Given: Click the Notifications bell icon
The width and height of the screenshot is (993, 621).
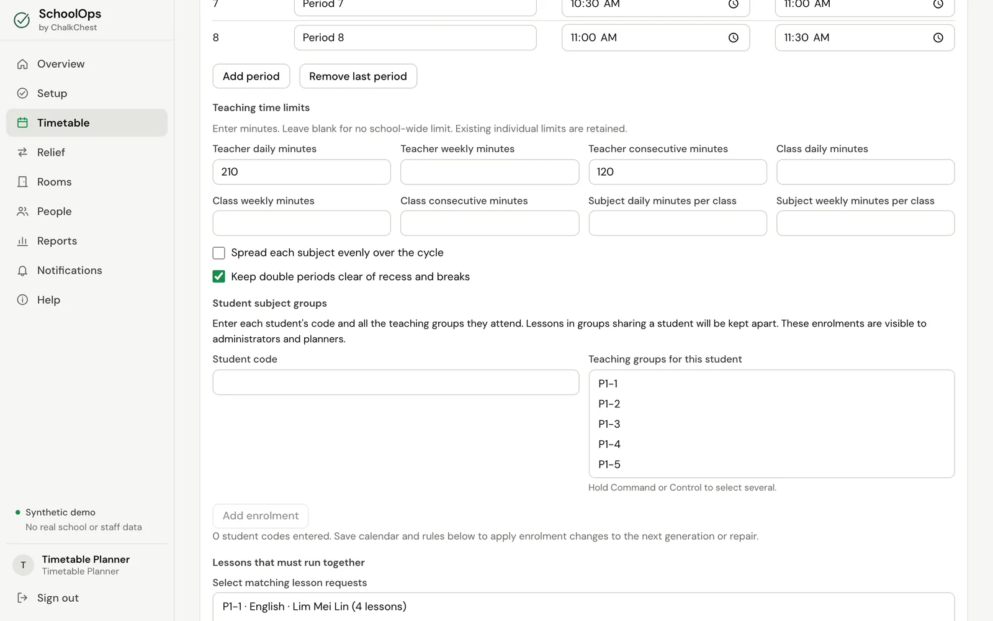Looking at the screenshot, I should coord(22,271).
